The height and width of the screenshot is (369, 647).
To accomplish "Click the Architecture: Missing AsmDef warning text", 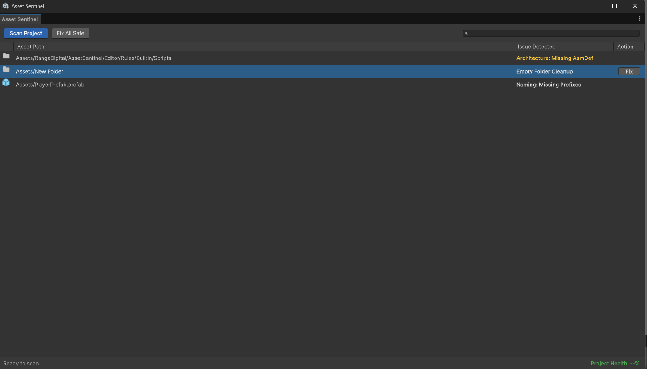I will [x=555, y=58].
